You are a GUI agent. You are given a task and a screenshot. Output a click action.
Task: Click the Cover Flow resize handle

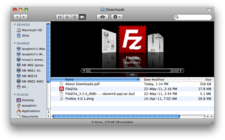pos(132,75)
